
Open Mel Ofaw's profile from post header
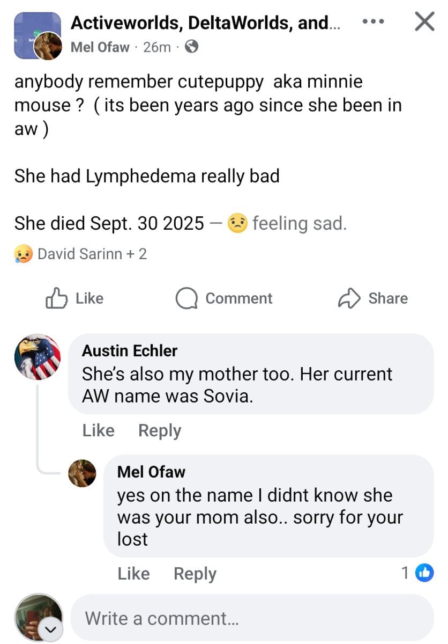100,47
